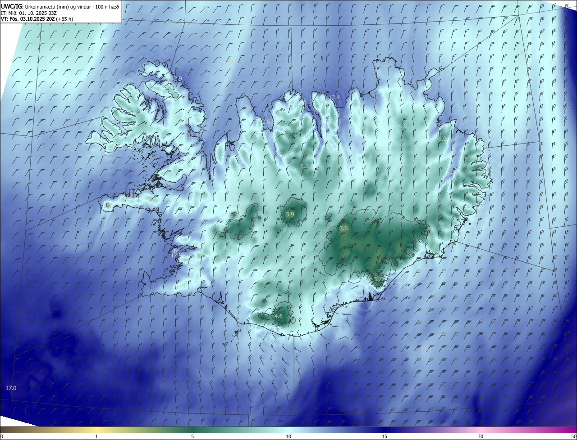This screenshot has height=440, width=577.
Task: Click the 10.5 value label over the sea
Action: (232, 61)
